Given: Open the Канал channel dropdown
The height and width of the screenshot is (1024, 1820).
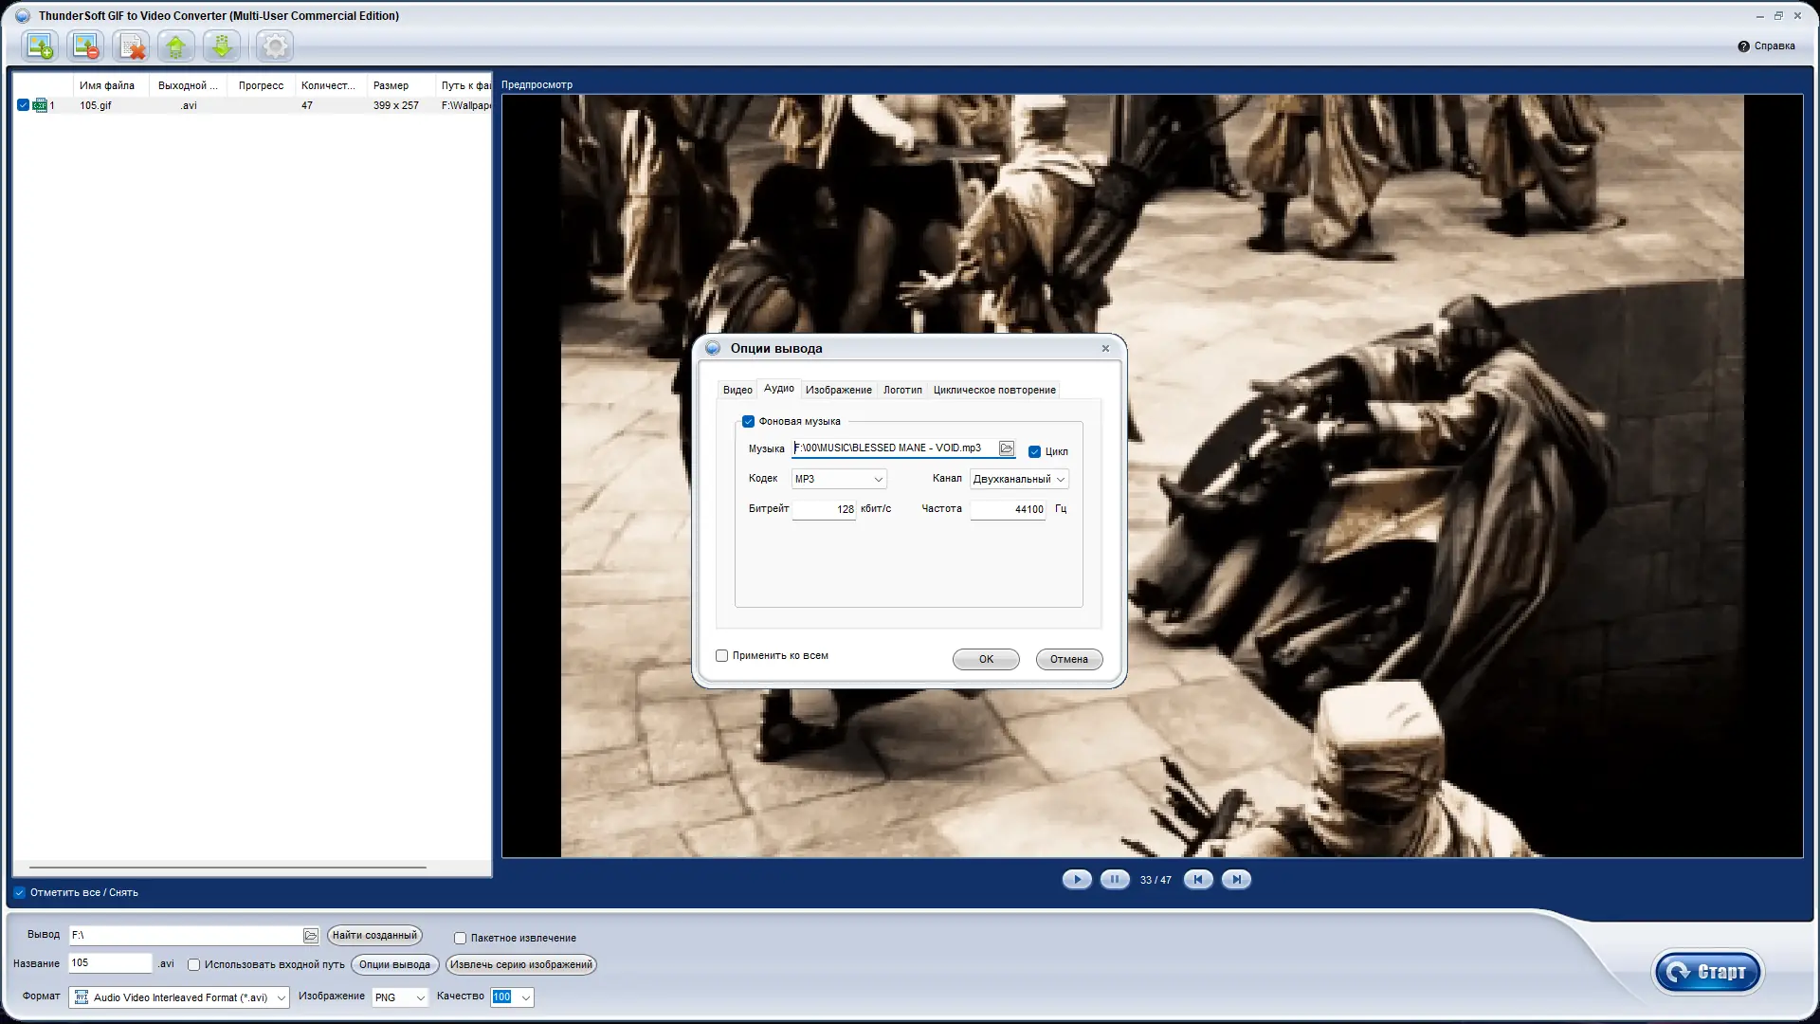Looking at the screenshot, I should (x=1018, y=479).
